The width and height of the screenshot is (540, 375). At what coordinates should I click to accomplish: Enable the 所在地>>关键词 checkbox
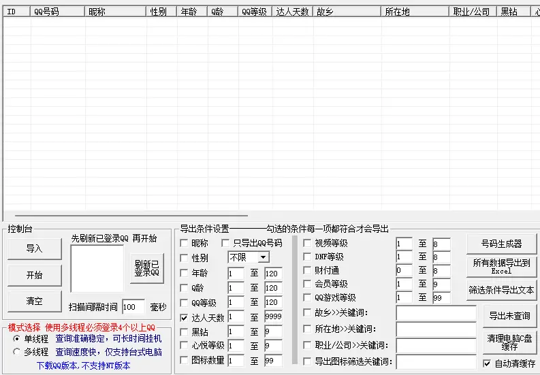307,329
